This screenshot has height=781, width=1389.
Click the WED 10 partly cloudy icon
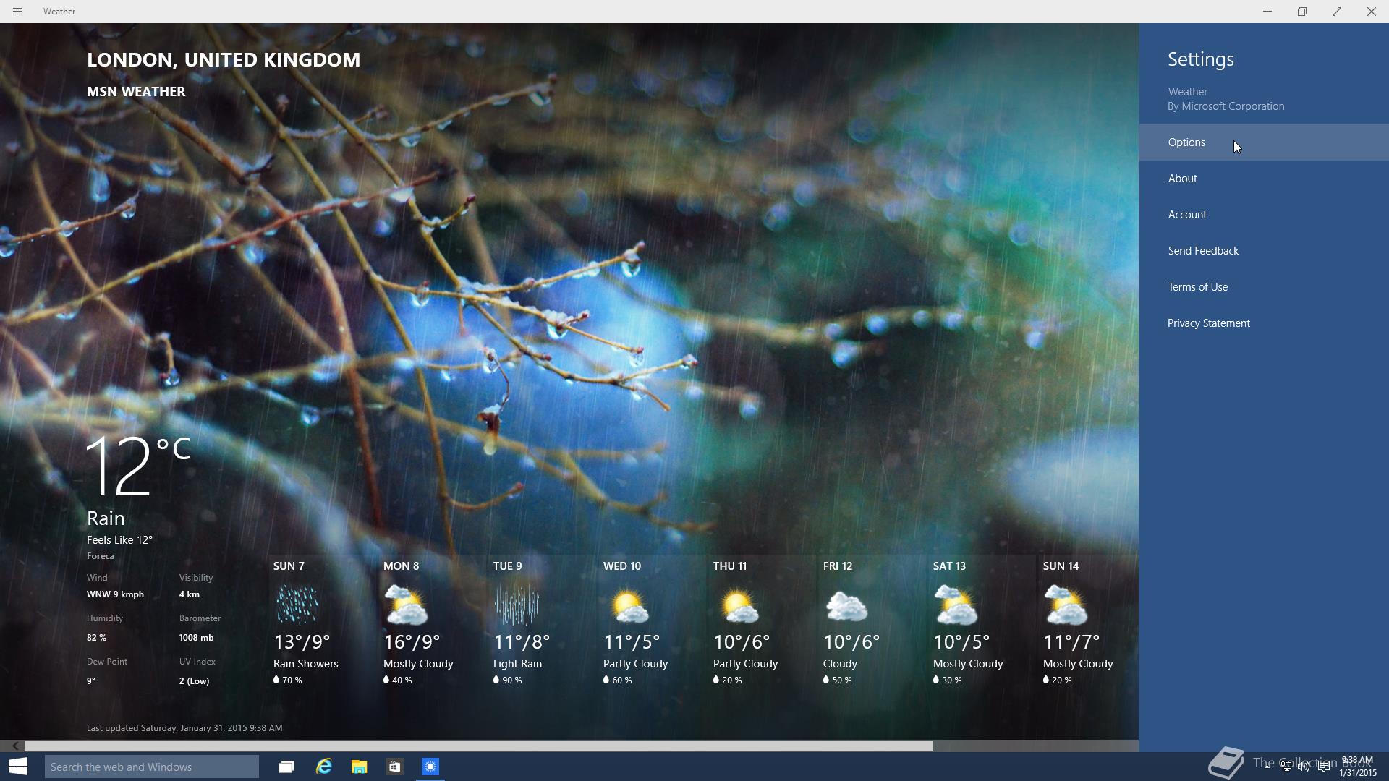(629, 606)
